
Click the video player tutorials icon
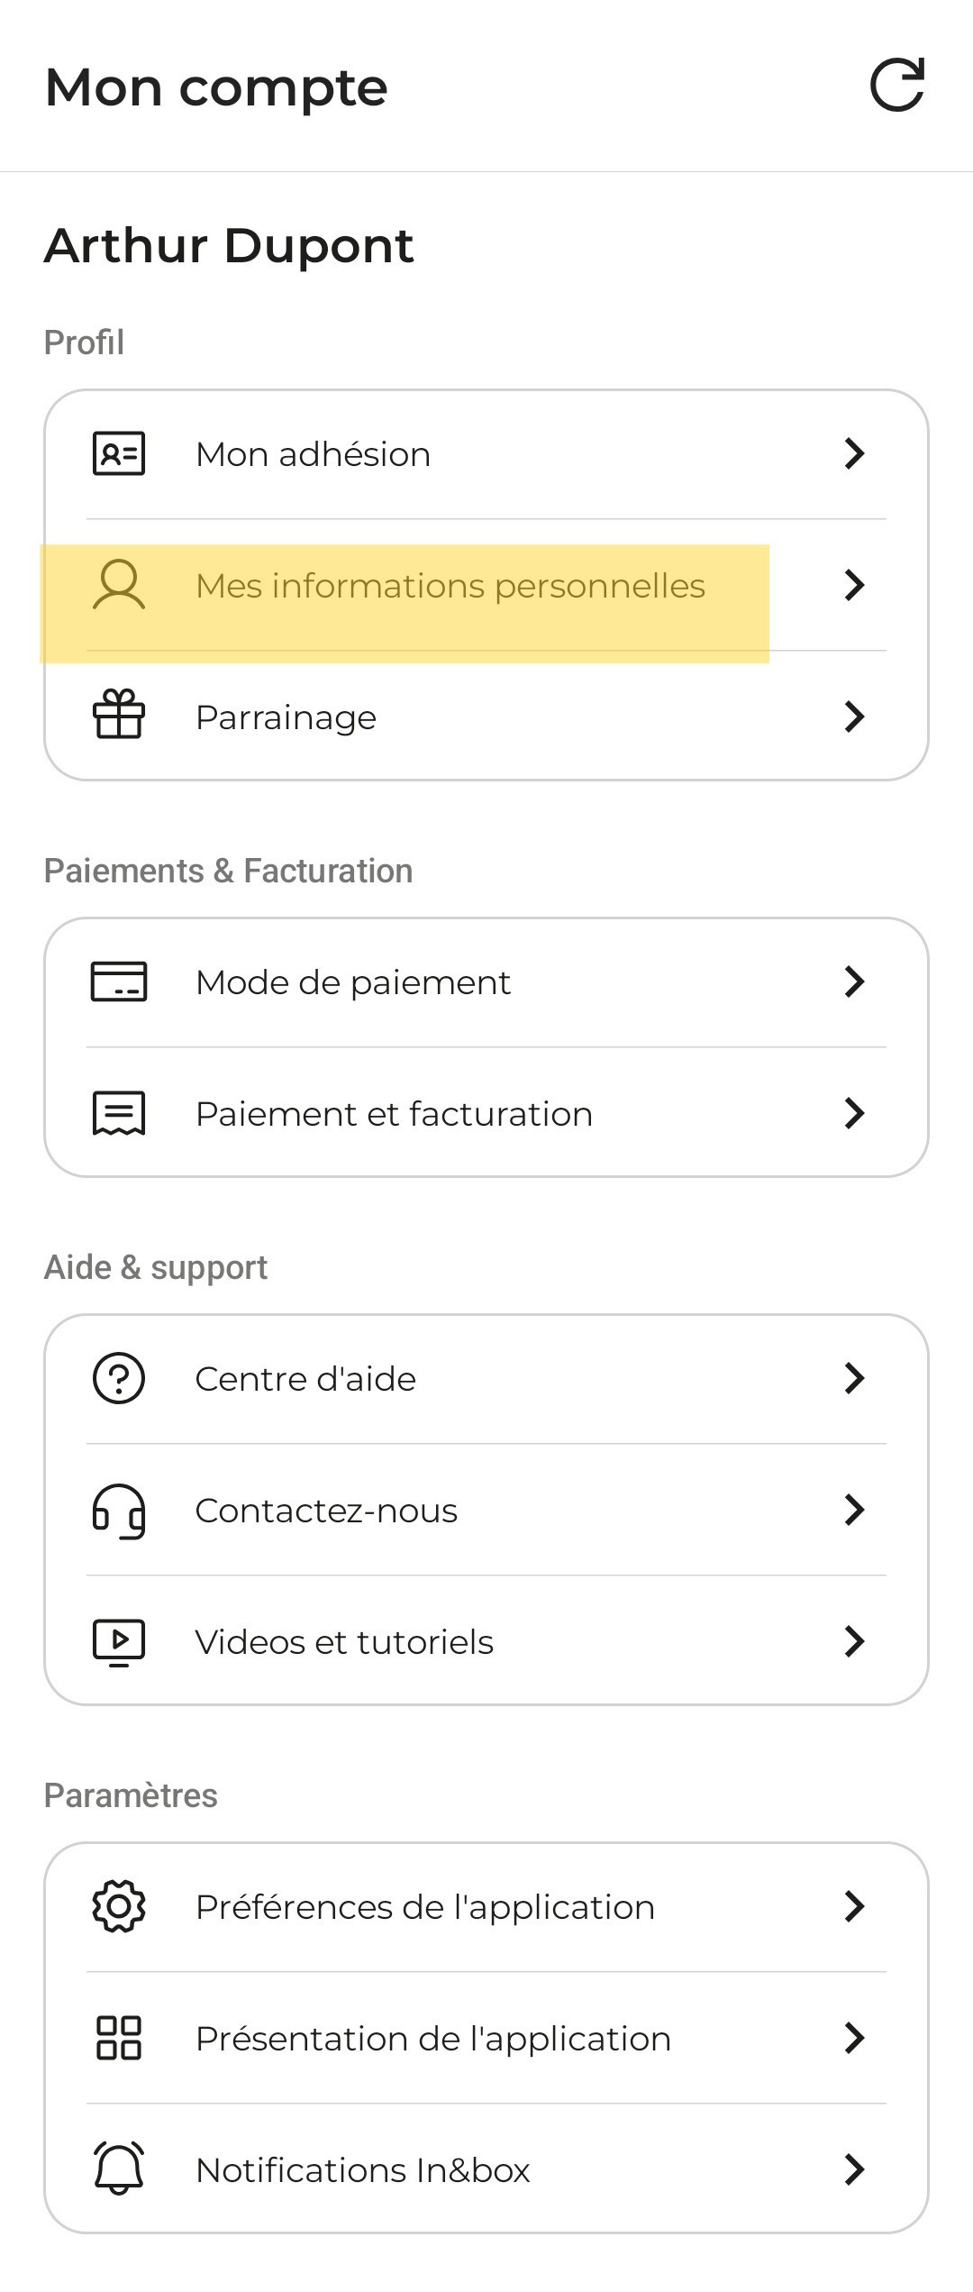(x=119, y=1642)
